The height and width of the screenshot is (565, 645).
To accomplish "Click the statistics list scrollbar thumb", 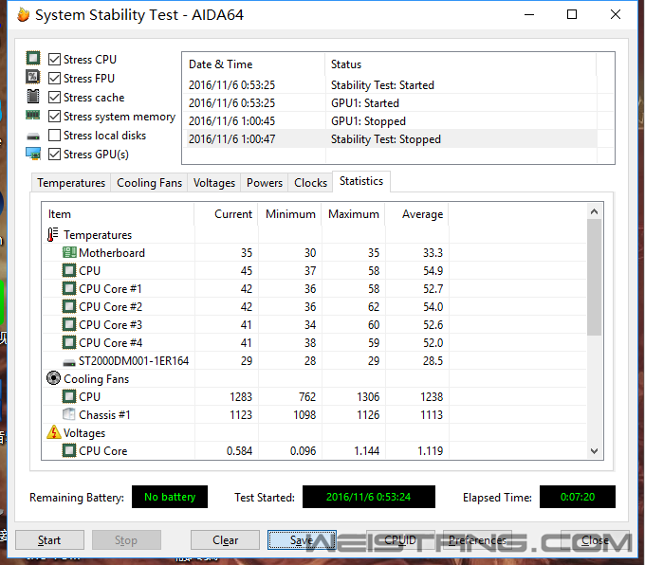I will pos(594,278).
